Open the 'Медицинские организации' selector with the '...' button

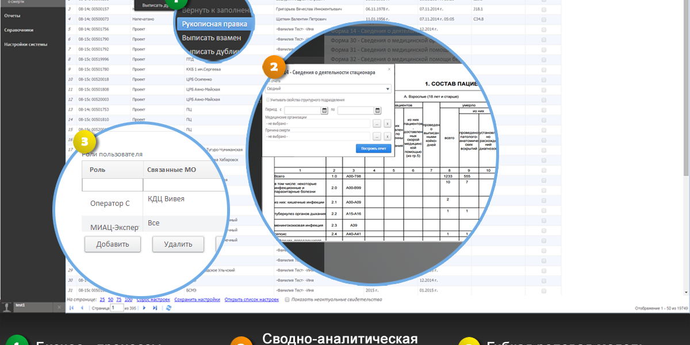tap(377, 123)
